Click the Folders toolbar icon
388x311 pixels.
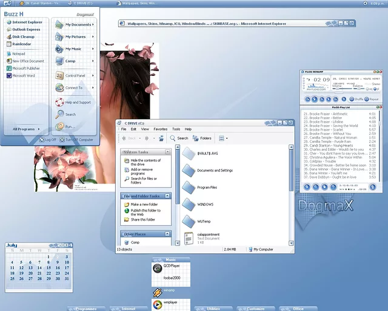coord(202,138)
